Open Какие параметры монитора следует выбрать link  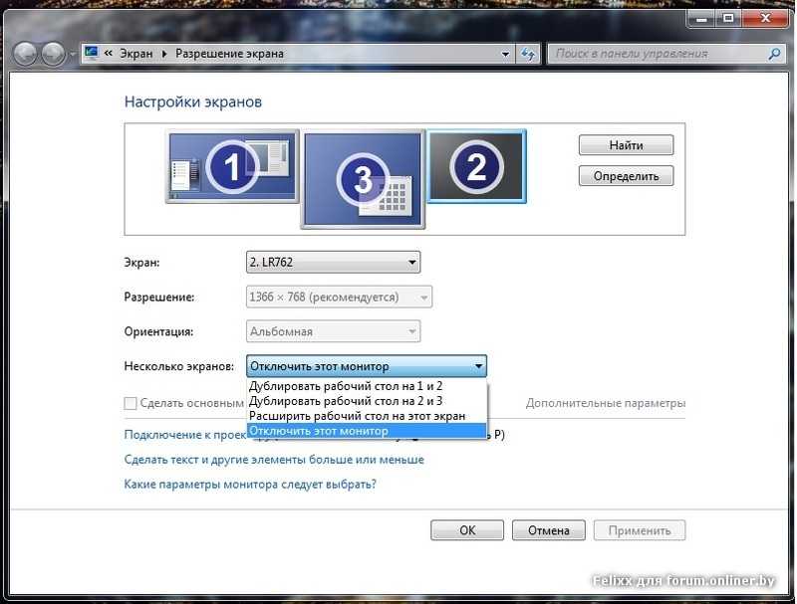click(x=250, y=485)
